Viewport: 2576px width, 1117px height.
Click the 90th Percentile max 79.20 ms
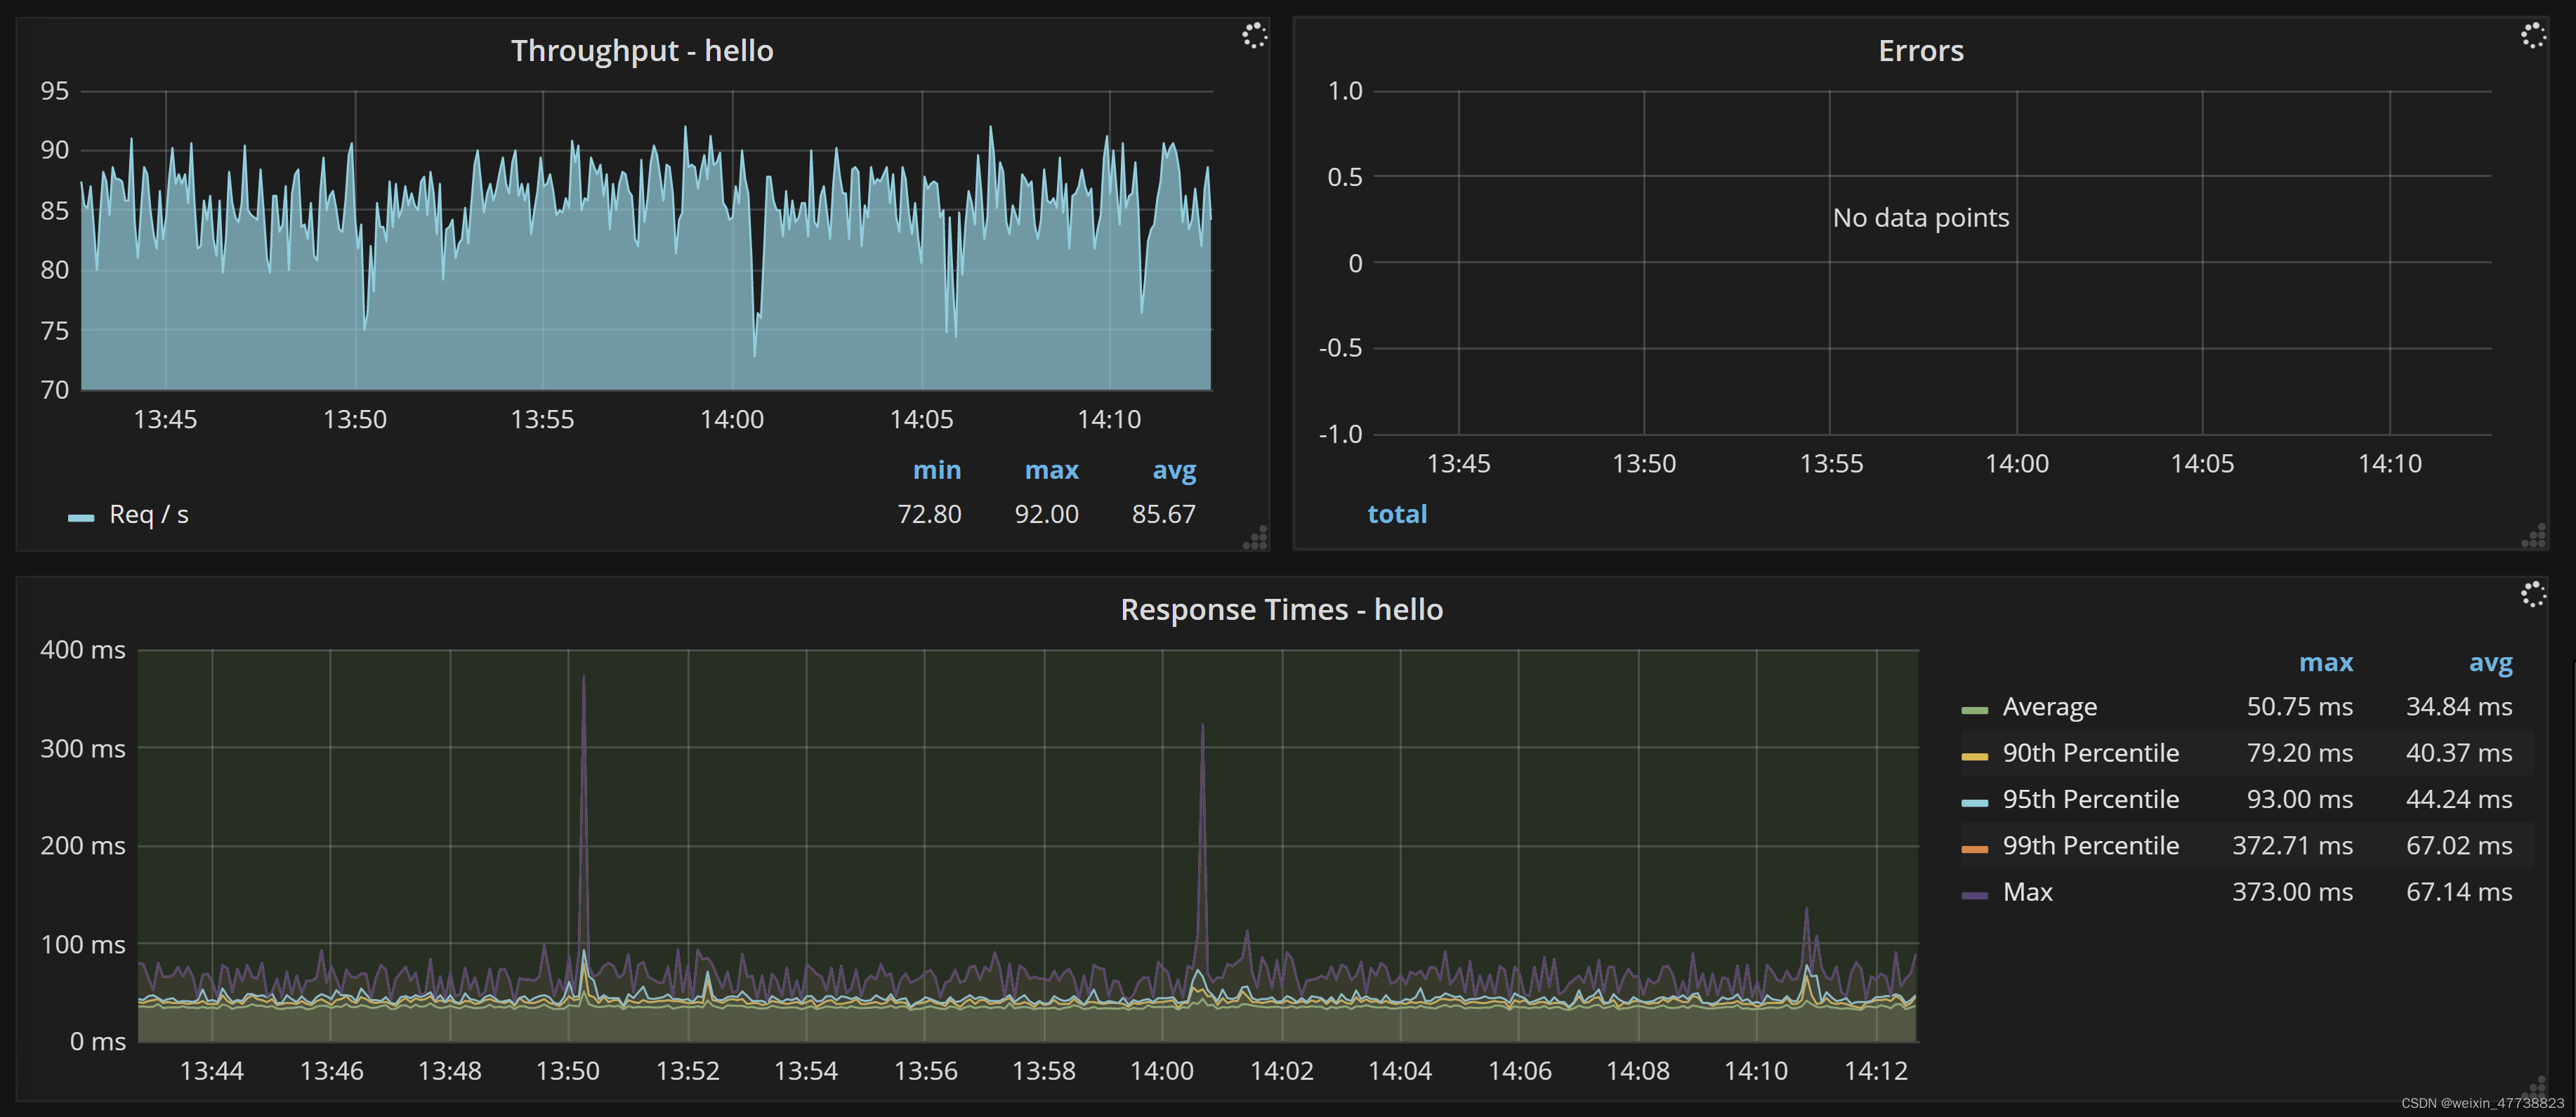[2299, 753]
